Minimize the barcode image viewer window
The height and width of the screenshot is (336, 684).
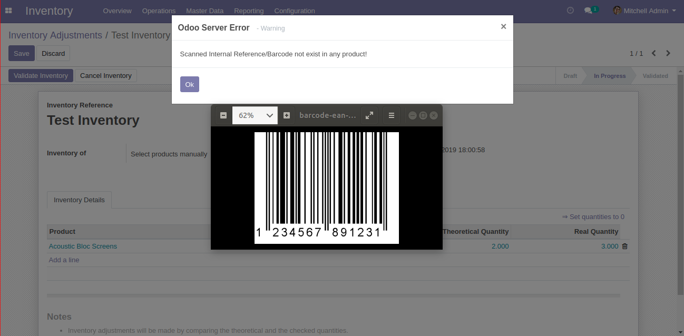coord(413,115)
